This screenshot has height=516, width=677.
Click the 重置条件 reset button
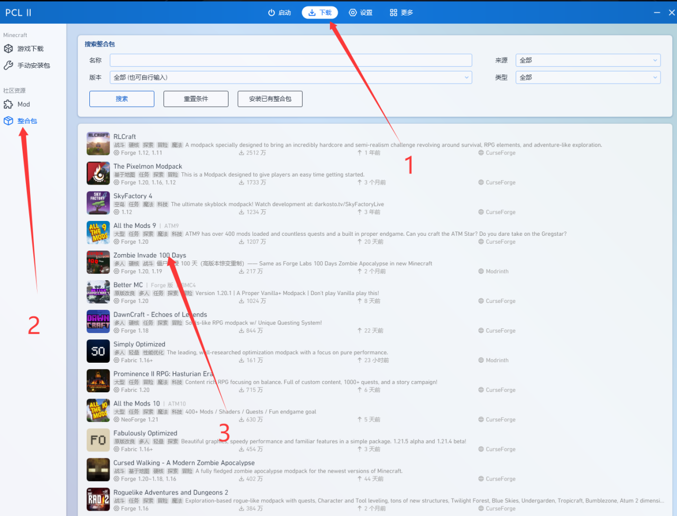(196, 99)
